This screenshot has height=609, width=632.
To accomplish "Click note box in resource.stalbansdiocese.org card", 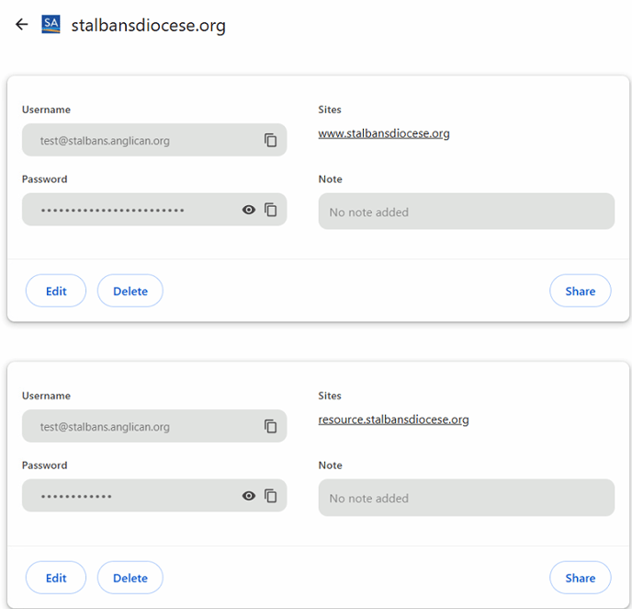I will click(x=467, y=498).
